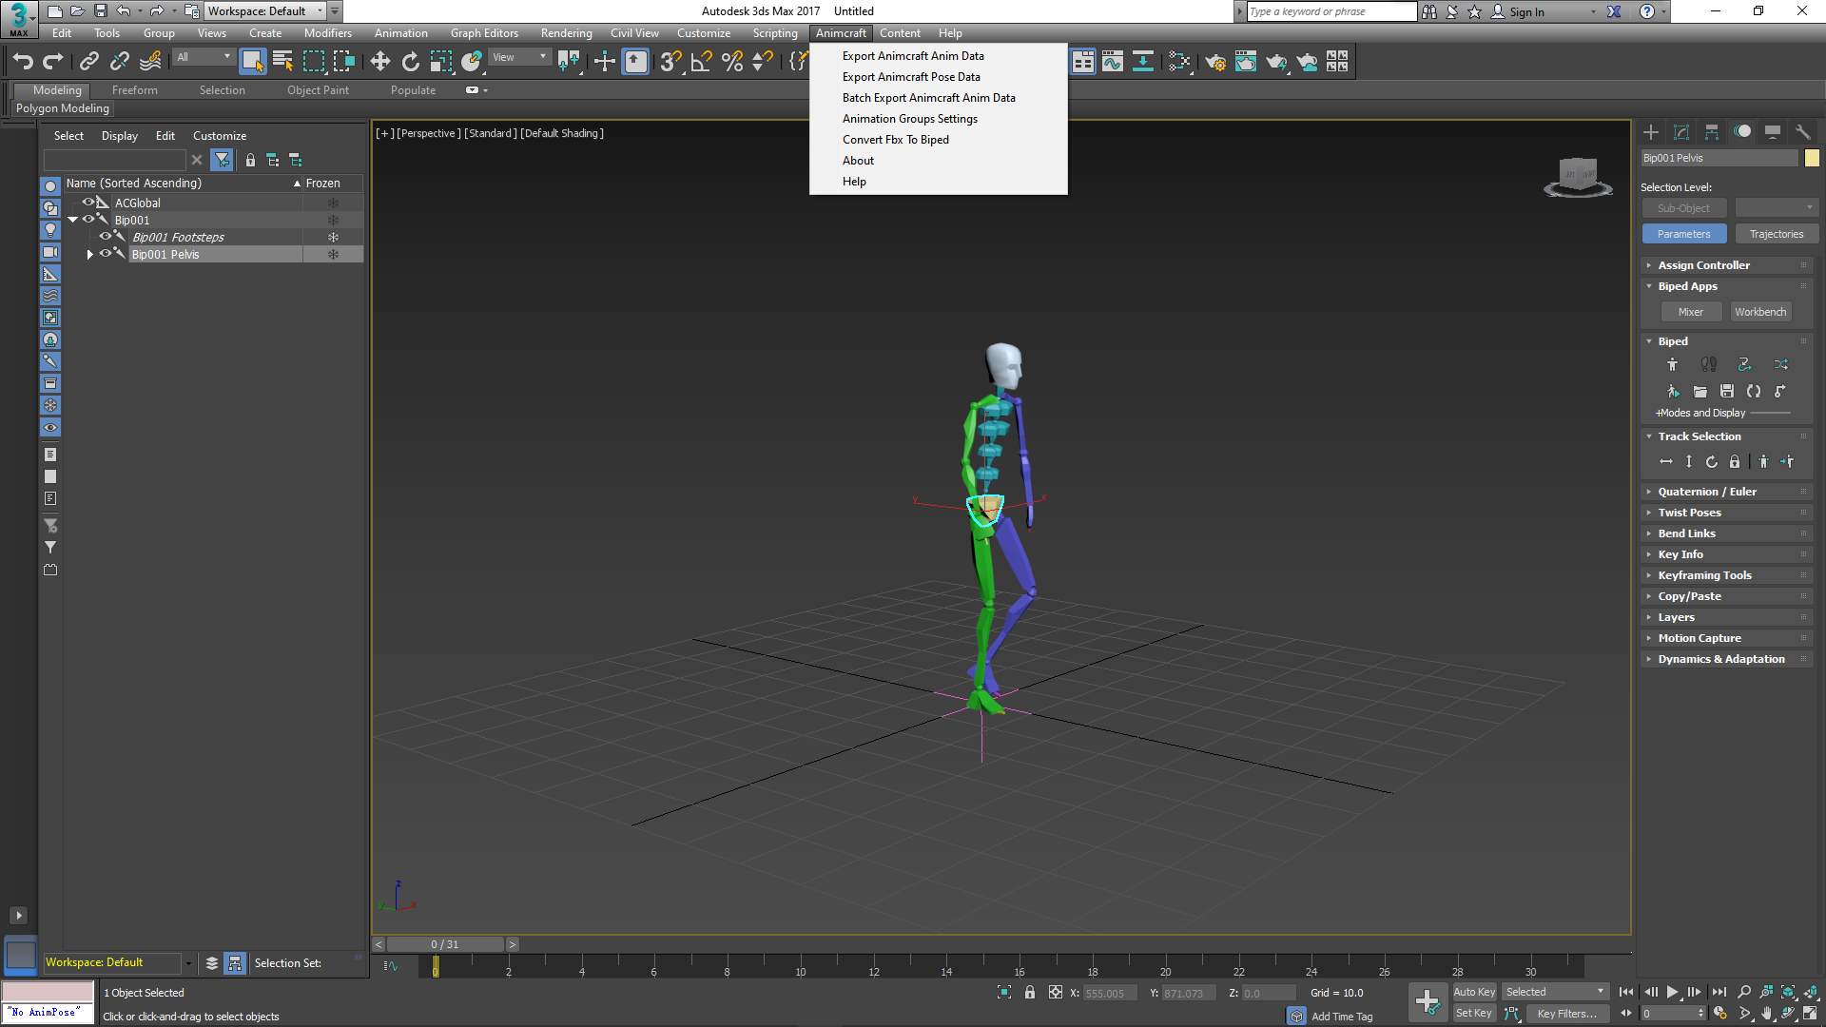Click the Workbench button
This screenshot has height=1027, width=1826.
1760,312
